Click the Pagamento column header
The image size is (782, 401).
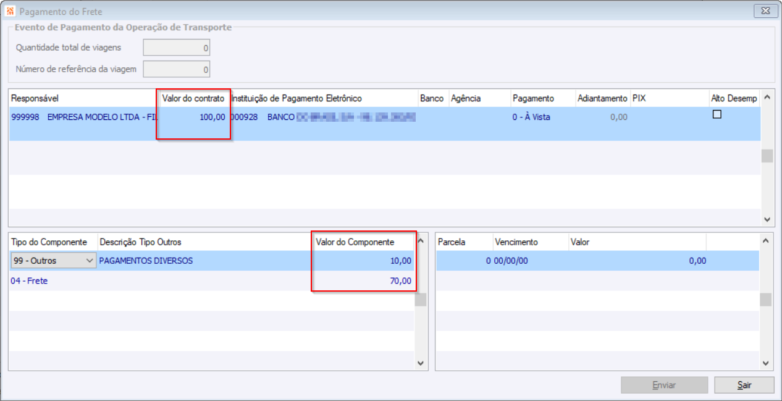point(542,98)
